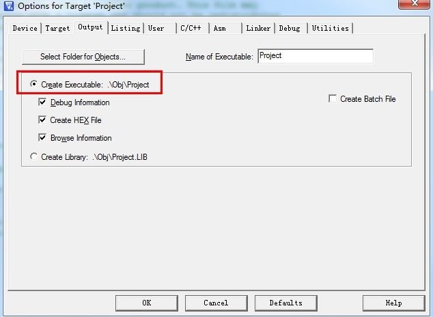Select the Create Library radio button
Viewport: 433px width, 317px height.
[33, 156]
